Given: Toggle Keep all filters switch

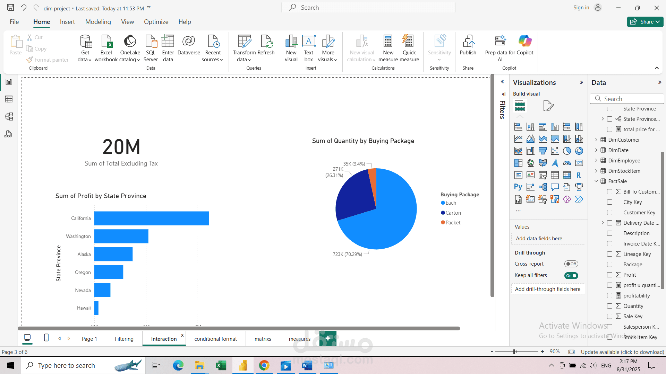Looking at the screenshot, I should (571, 276).
